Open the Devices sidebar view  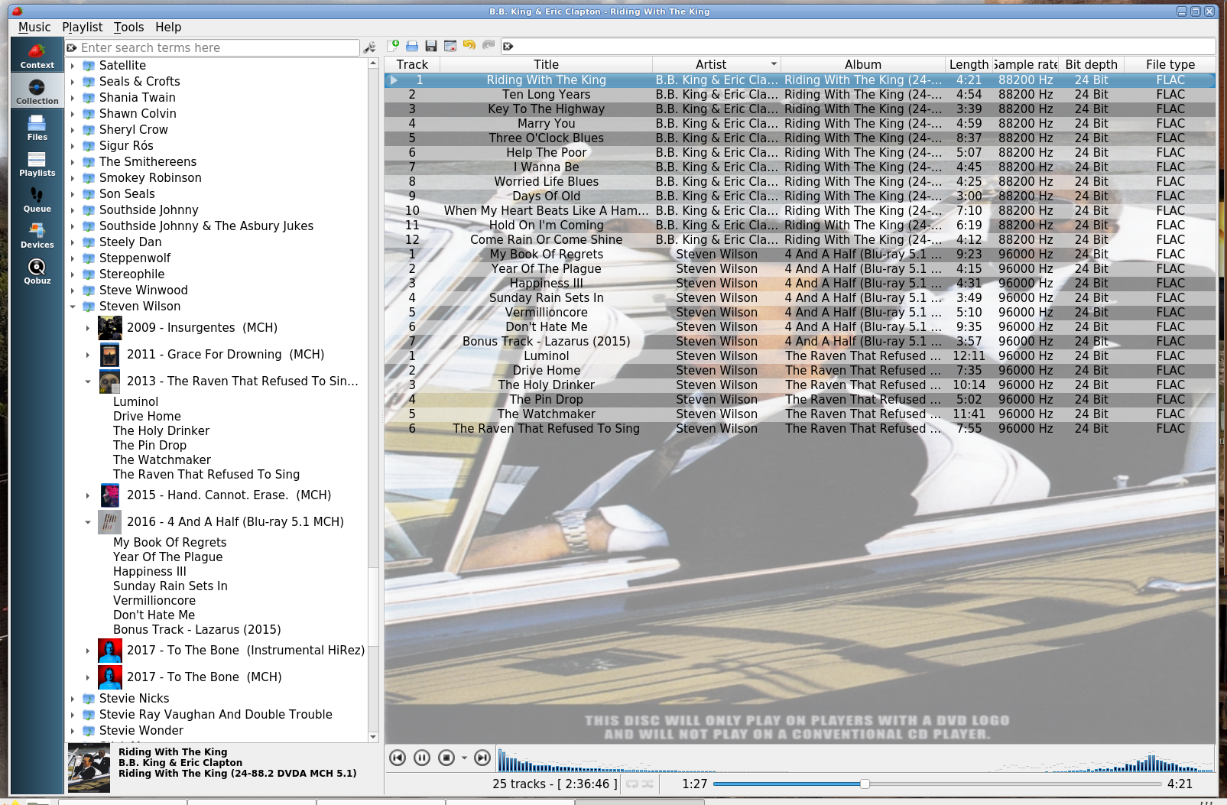[37, 235]
